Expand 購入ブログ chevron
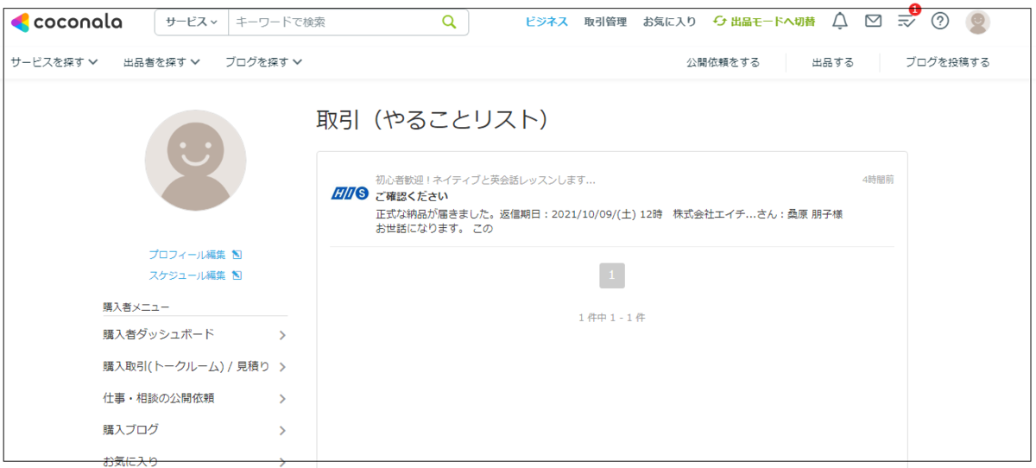Screen dimensions: 1036x468 pos(282,431)
